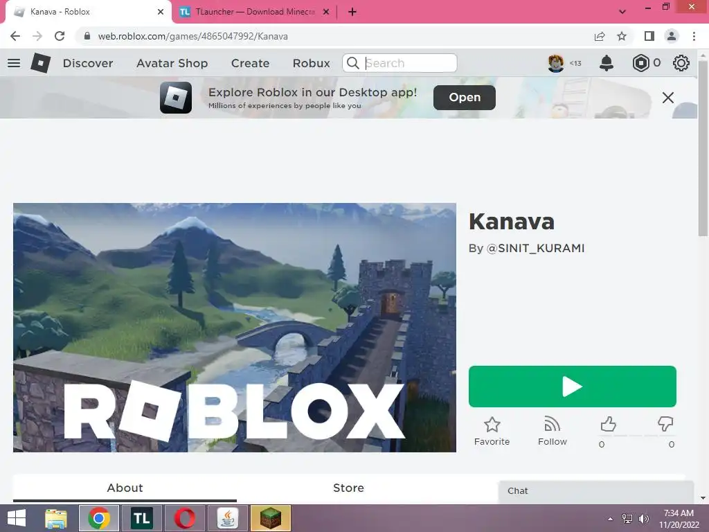Toggle the browser side panel
The image size is (709, 532).
click(x=649, y=36)
